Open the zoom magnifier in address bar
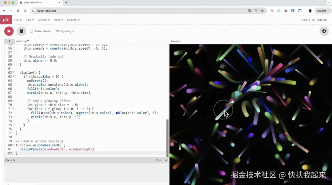This screenshot has width=332, height=185. [256, 11]
